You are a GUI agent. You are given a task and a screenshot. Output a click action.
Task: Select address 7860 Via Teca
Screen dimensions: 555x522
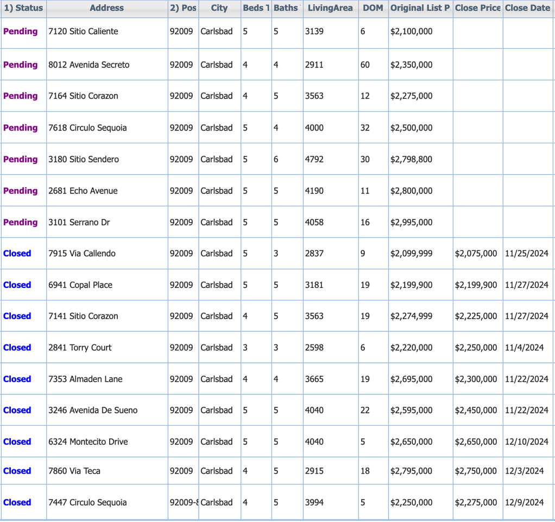(x=74, y=471)
